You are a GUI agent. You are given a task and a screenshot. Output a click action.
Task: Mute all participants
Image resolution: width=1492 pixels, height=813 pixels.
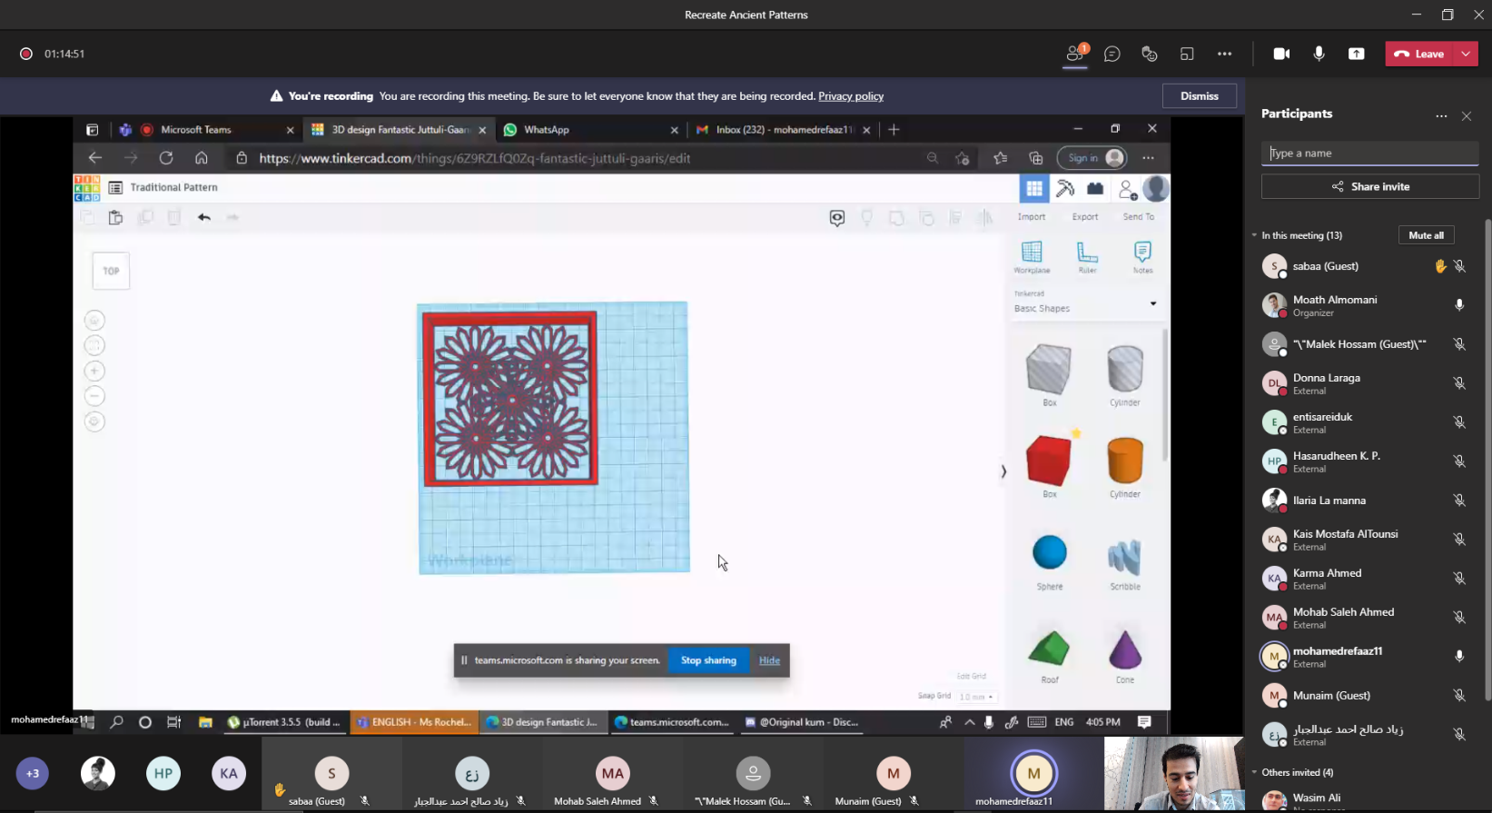coord(1426,235)
